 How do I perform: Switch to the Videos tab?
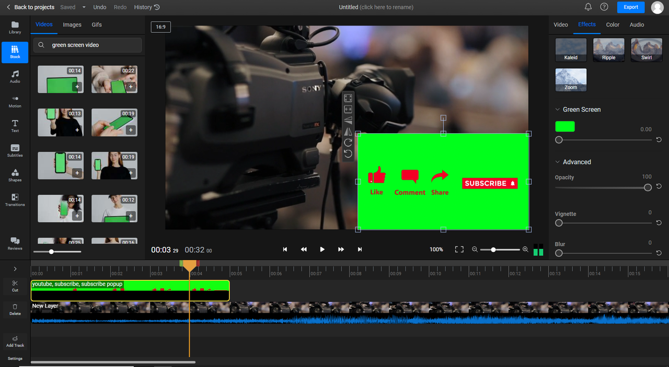[x=44, y=25]
